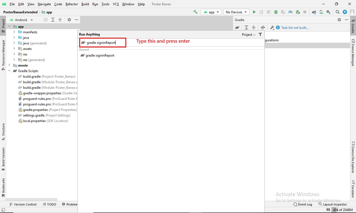356x213 pixels.
Task: Open the Build Variants side tab
Action: point(3,159)
